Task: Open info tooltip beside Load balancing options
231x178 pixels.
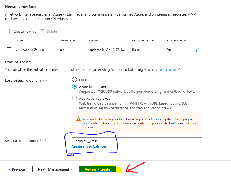Action: point(45,80)
